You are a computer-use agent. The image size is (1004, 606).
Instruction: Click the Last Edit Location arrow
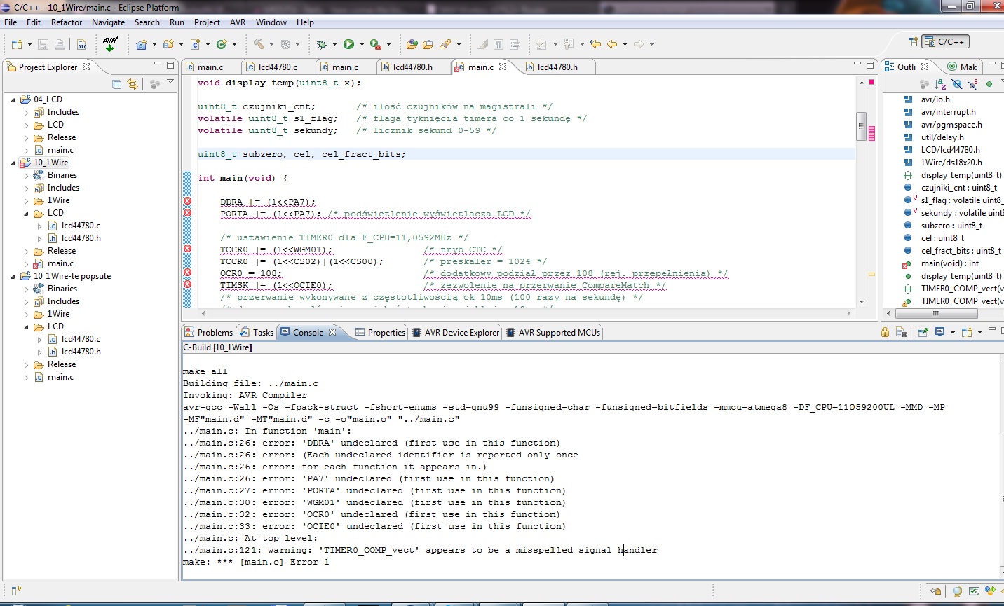(595, 44)
